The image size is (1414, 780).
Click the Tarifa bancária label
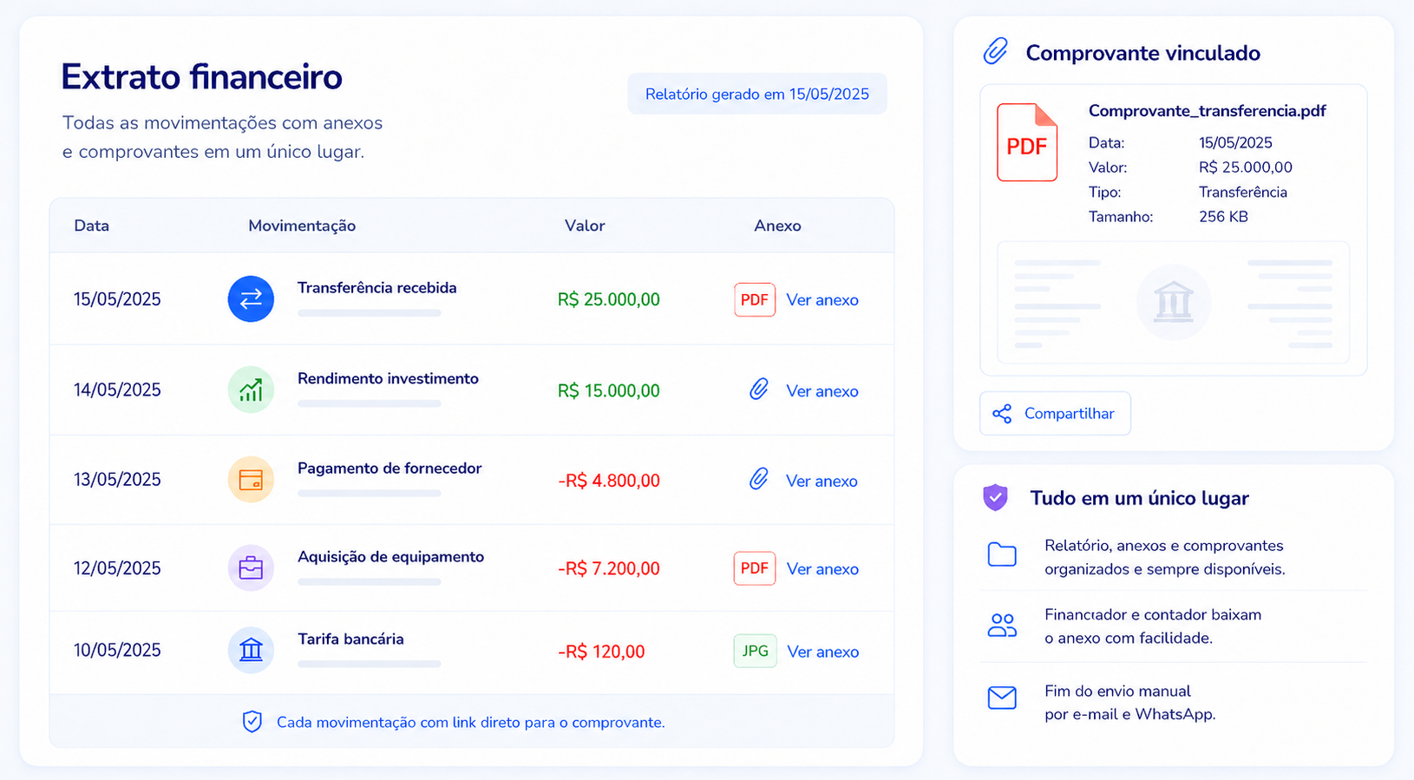tap(350, 639)
